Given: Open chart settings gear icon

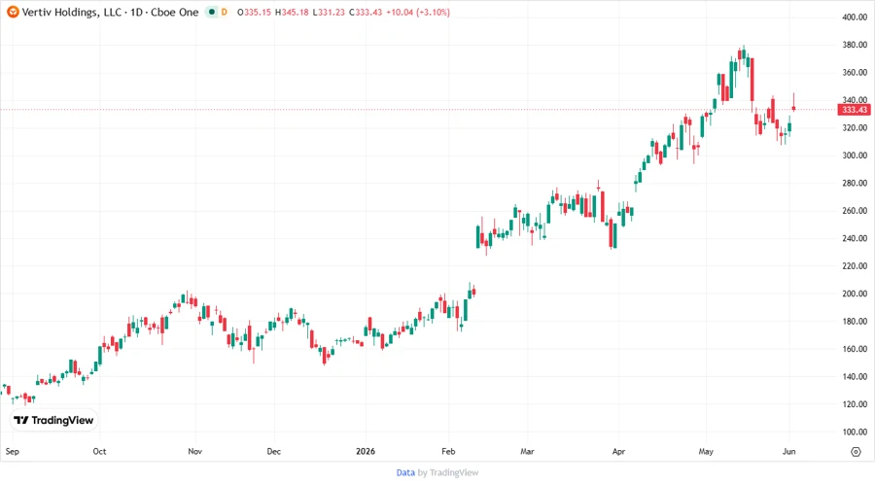Looking at the screenshot, I should coord(856,452).
